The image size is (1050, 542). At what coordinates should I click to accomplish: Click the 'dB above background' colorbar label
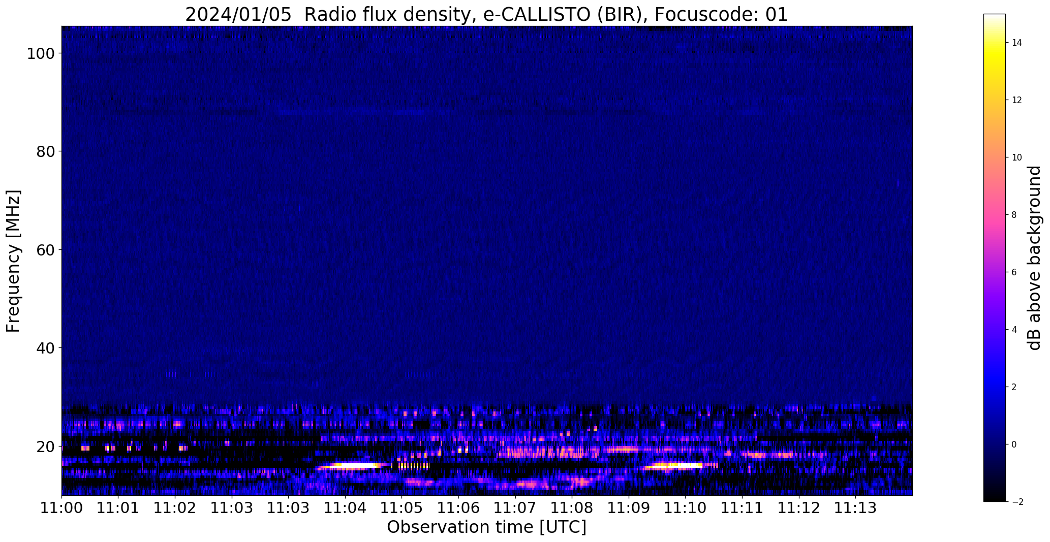1034,258
